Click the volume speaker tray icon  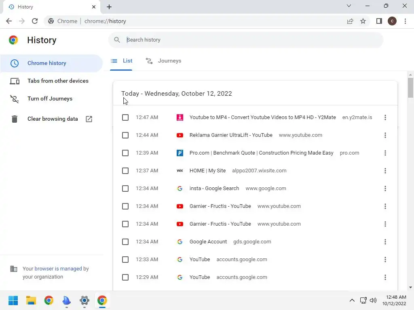point(373,300)
